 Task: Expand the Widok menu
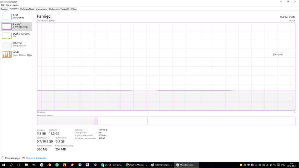click(16, 5)
